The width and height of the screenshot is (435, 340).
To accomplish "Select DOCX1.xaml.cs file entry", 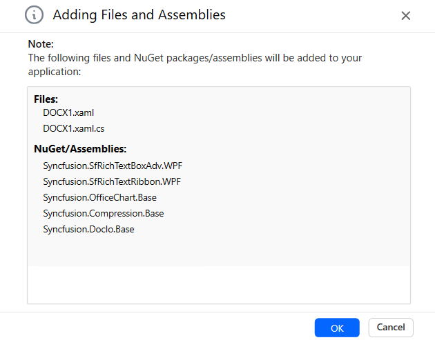I will (74, 128).
